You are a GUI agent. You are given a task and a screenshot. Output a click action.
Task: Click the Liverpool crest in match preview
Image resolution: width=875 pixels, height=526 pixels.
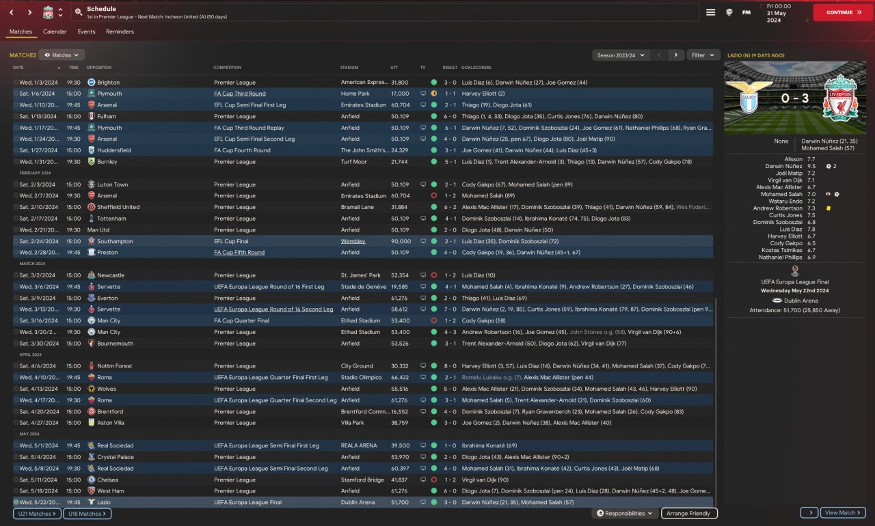(x=840, y=98)
